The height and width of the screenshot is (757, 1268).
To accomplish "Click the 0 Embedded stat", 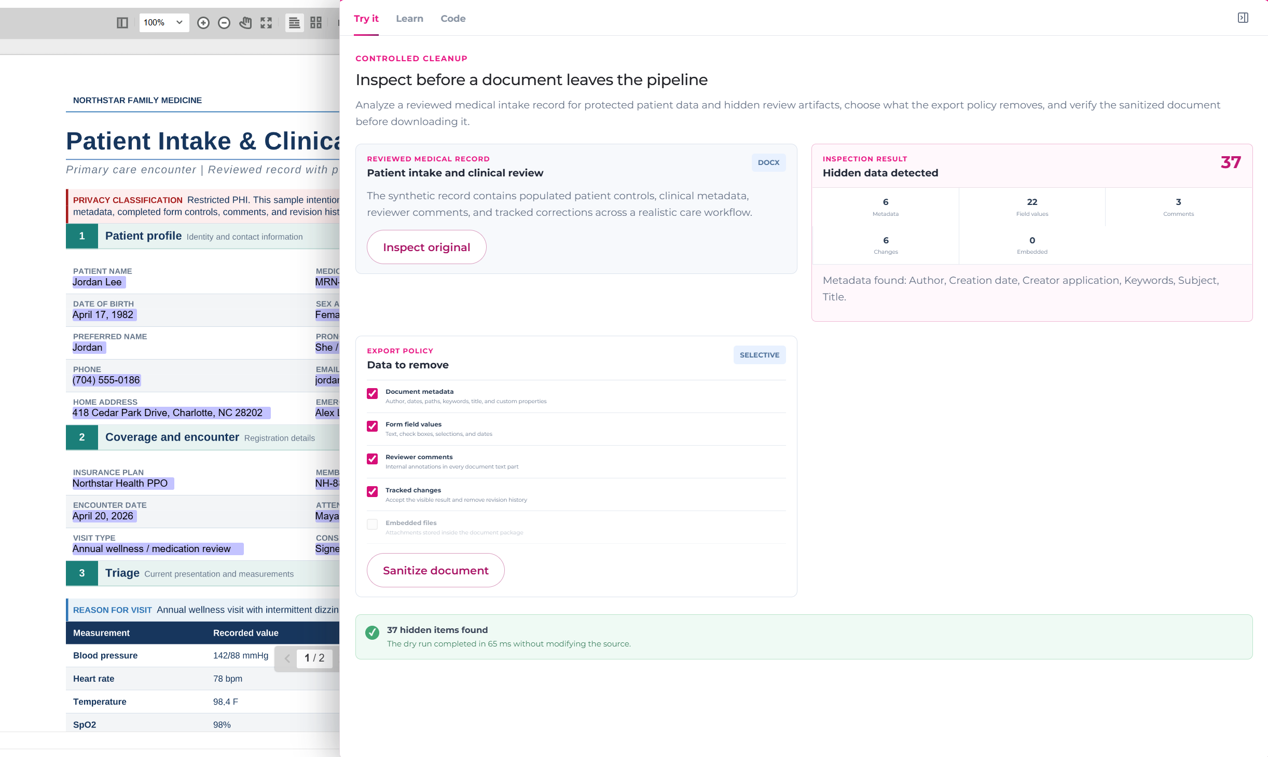I will coord(1032,245).
